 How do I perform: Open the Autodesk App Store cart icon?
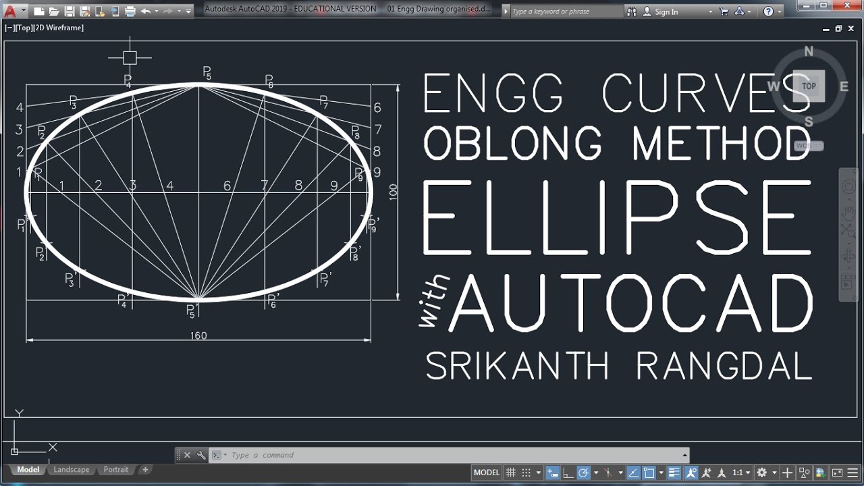(724, 11)
